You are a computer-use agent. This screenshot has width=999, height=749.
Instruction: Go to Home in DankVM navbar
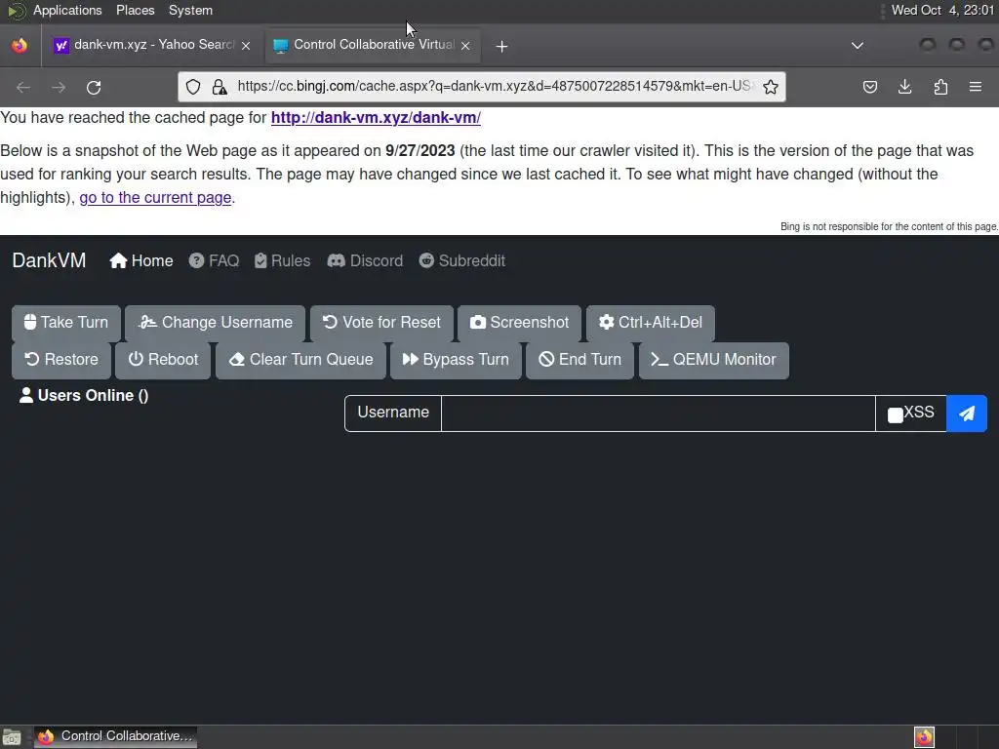coord(141,260)
